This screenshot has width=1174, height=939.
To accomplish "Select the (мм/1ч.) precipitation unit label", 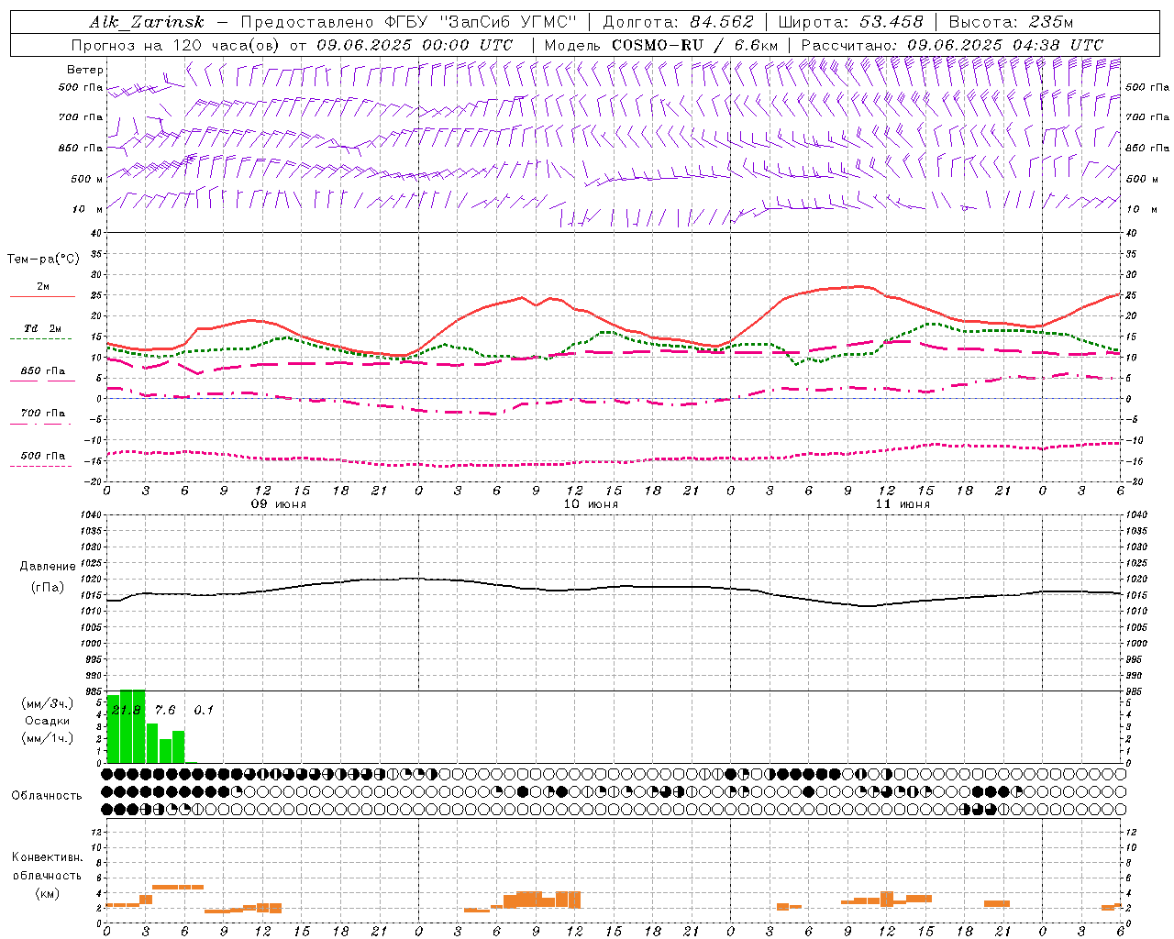I will coord(47,737).
